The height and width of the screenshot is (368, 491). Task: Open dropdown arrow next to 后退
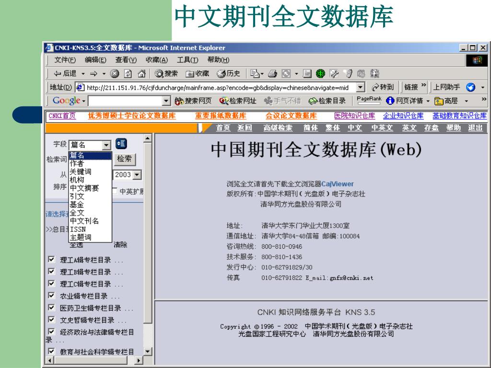click(83, 74)
